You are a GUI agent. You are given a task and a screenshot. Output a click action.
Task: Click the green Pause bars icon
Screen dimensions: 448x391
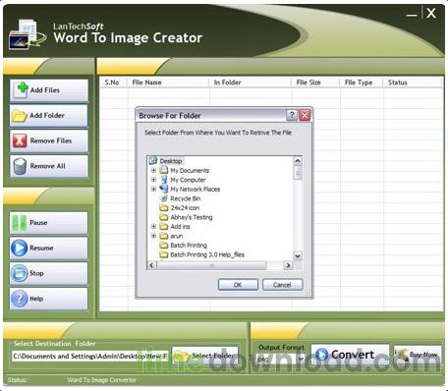tap(19, 223)
